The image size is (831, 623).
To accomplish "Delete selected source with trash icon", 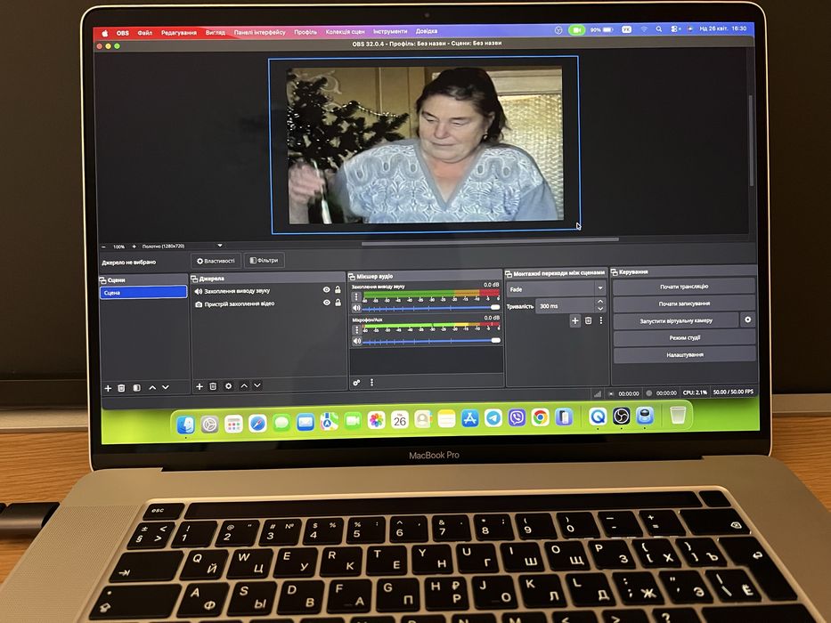I will click(x=213, y=386).
